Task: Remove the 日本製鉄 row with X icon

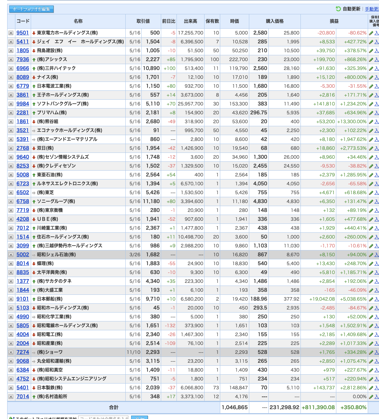Action: tap(11, 388)
